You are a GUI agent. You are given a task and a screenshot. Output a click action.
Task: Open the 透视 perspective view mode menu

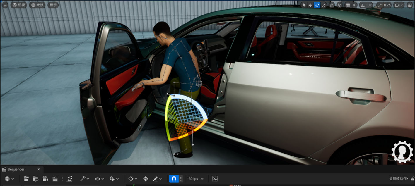[x=19, y=5]
